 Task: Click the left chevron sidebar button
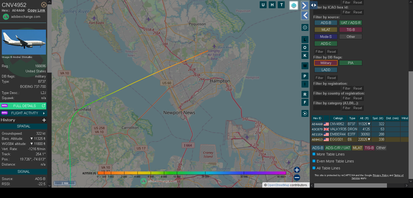[305, 16]
